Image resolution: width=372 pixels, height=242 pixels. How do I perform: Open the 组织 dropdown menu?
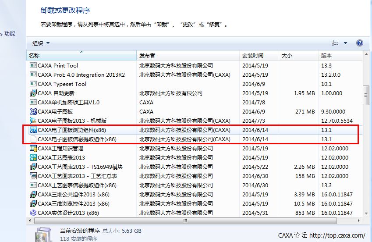click(41, 43)
